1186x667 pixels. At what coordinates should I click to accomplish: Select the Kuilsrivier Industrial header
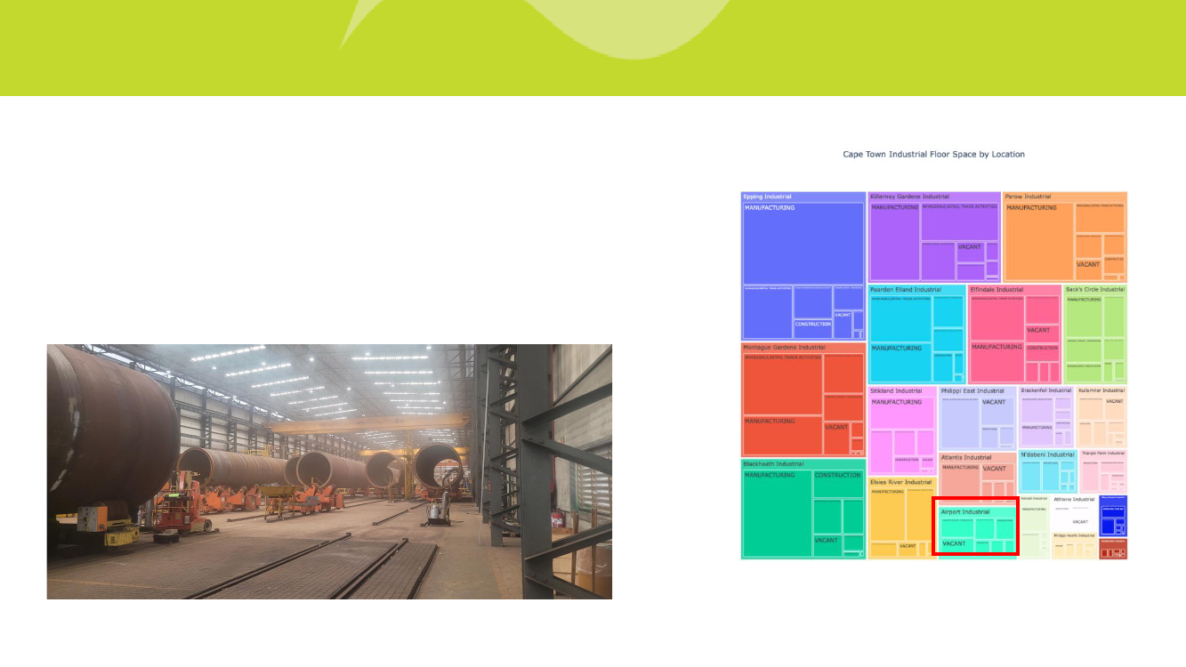click(1101, 391)
